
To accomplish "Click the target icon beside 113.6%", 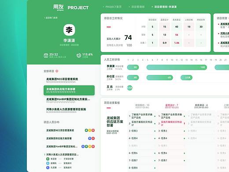I will (79, 56).
